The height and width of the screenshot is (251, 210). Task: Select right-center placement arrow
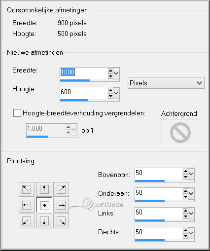pyautogui.click(x=61, y=205)
